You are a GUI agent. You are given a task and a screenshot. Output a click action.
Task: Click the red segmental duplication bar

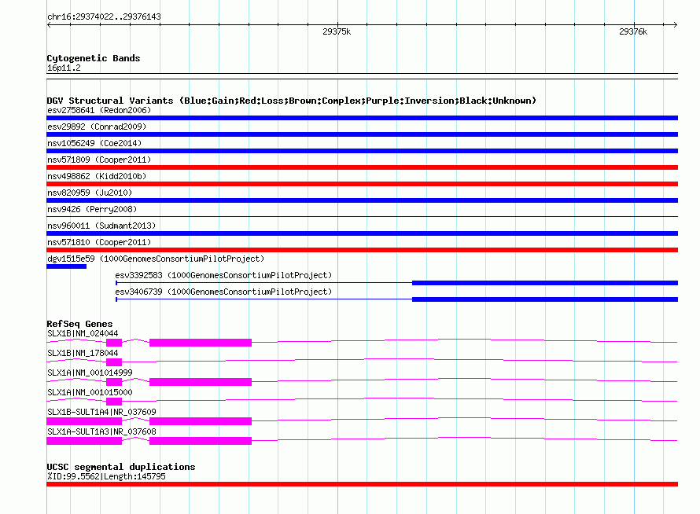[362, 484]
